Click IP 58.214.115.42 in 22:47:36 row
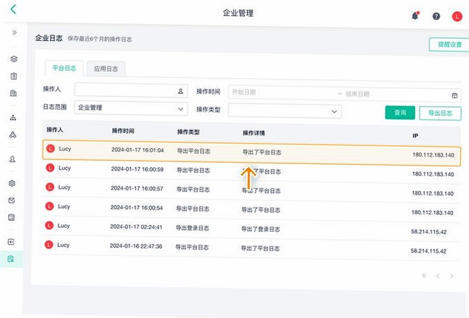Viewport: 469px width, 318px height. (428, 251)
